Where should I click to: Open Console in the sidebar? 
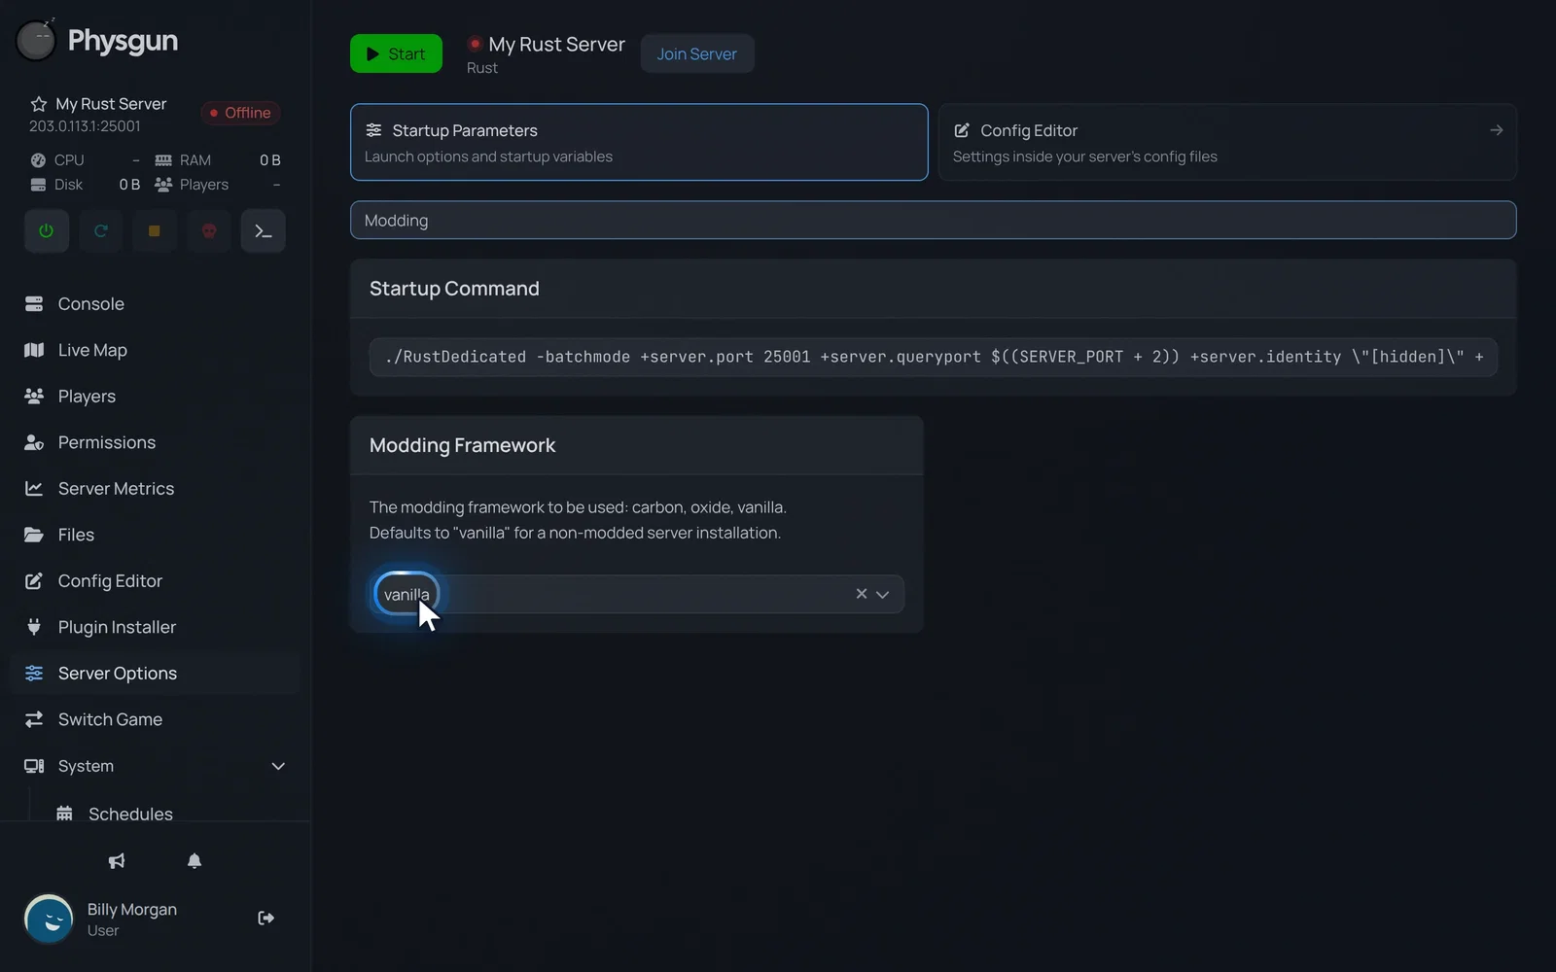(156, 304)
